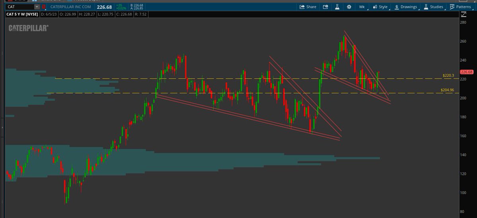Screen dimensions: 477x218
Task: Open the clock chart-time icon
Action: point(326,7)
